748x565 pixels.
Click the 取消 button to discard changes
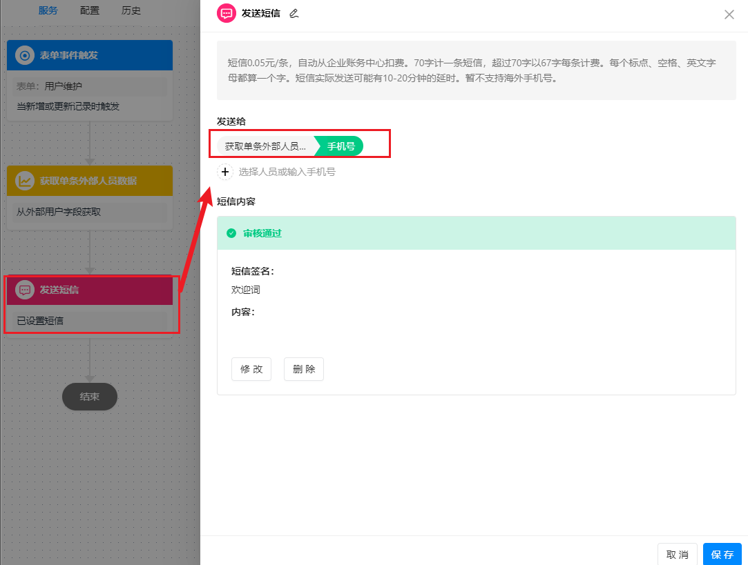pos(677,554)
